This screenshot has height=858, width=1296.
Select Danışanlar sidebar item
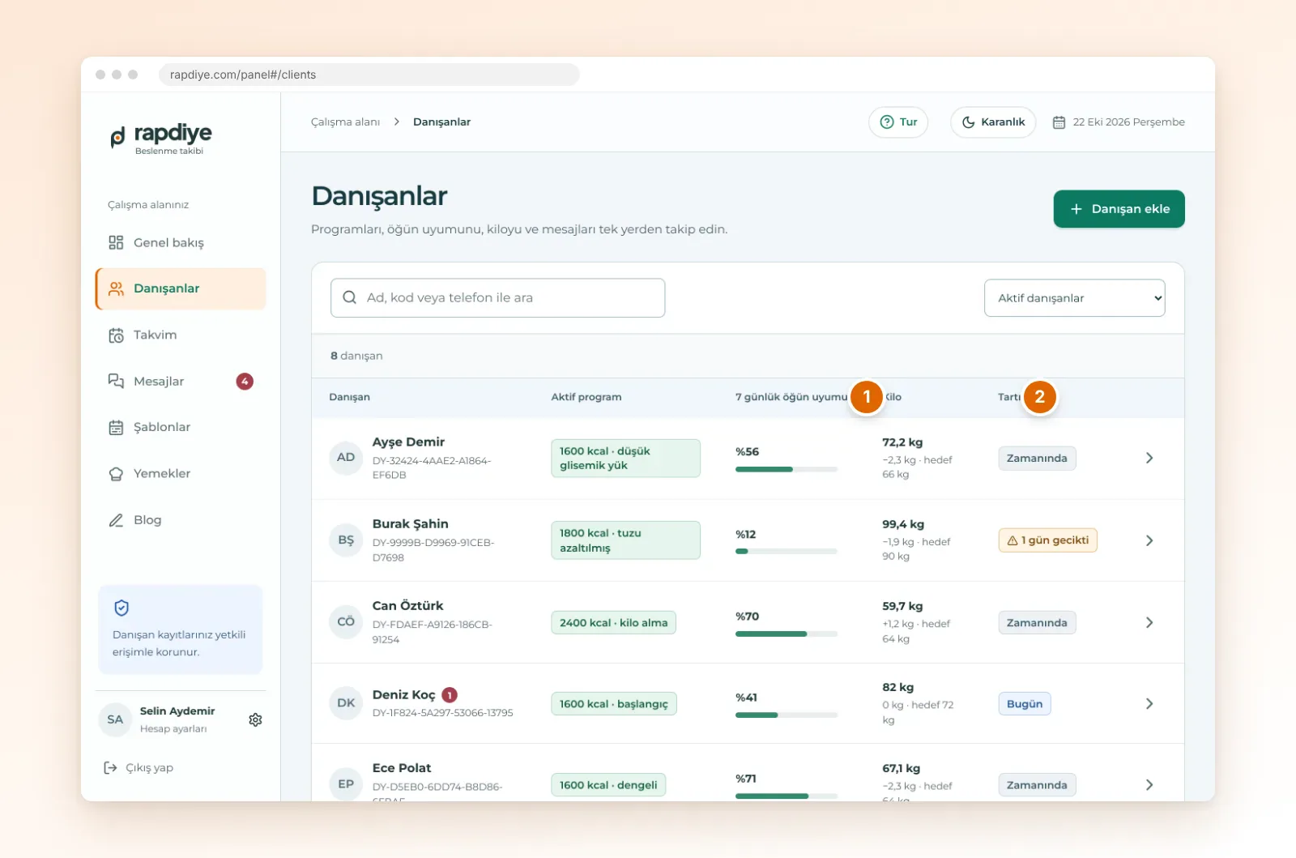pos(181,288)
